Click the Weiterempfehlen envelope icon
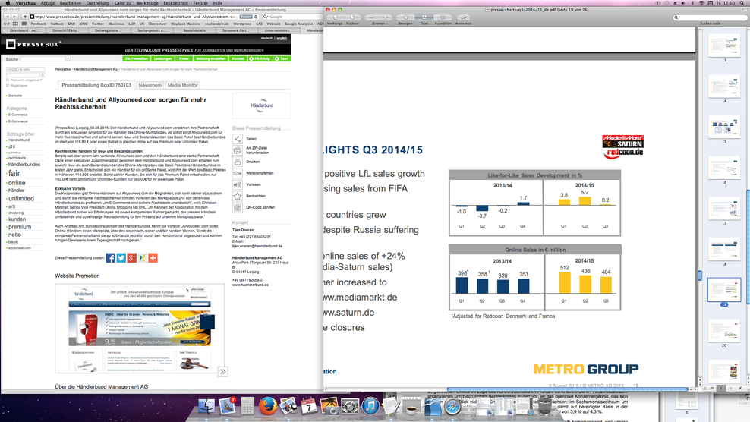 238,173
